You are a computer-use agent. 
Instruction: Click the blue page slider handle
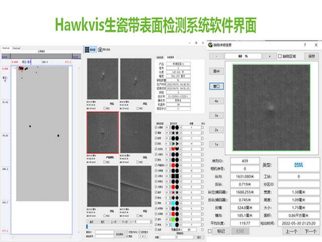[87, 226]
